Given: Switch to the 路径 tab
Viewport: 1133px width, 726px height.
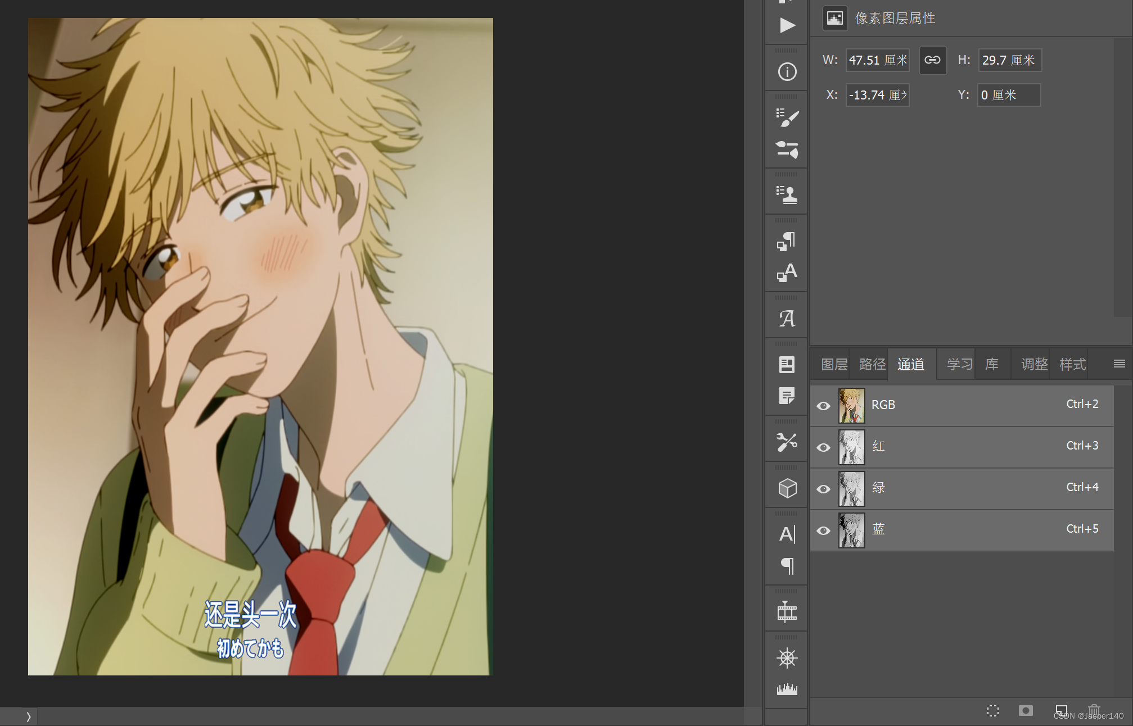Looking at the screenshot, I should (x=873, y=364).
